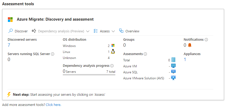The image size is (227, 108).
Task: Click the Microsoft logo beside Azure Migrate title
Action: coord(10,19)
